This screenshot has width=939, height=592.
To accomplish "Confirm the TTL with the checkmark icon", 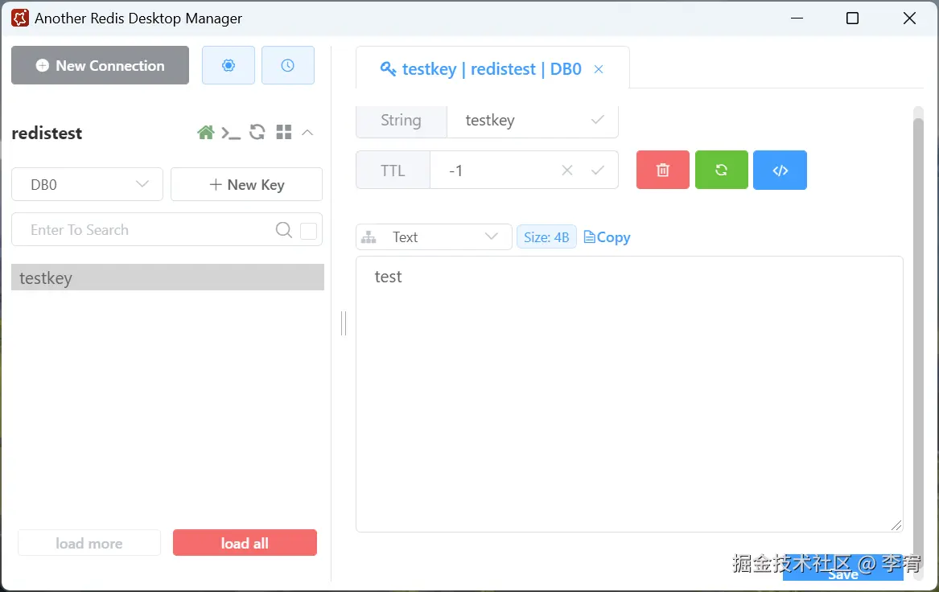I will pos(598,171).
